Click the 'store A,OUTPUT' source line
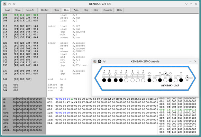The height and width of the screenshot is (137, 201). [73, 51]
